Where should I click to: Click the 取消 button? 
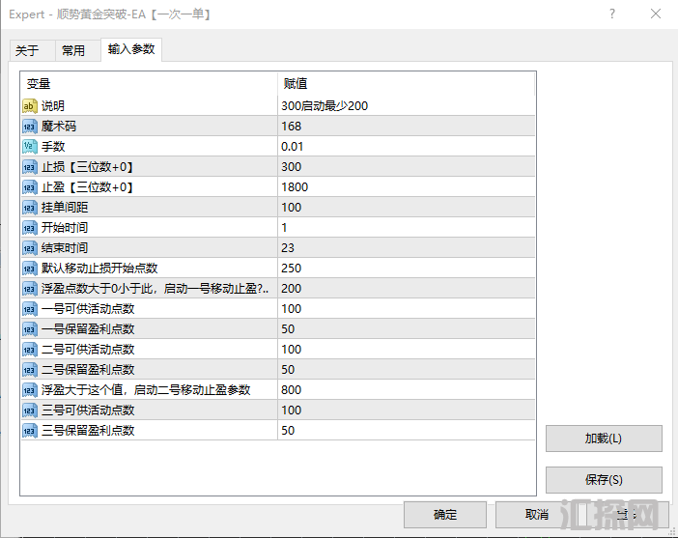point(537,515)
